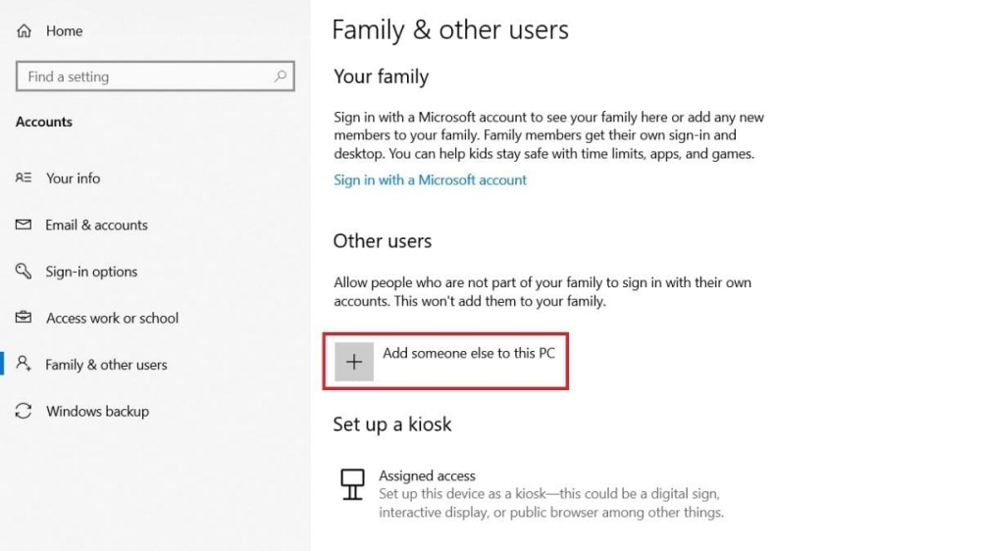Click the Windows backup sync arrows icon
The image size is (981, 551).
point(25,411)
